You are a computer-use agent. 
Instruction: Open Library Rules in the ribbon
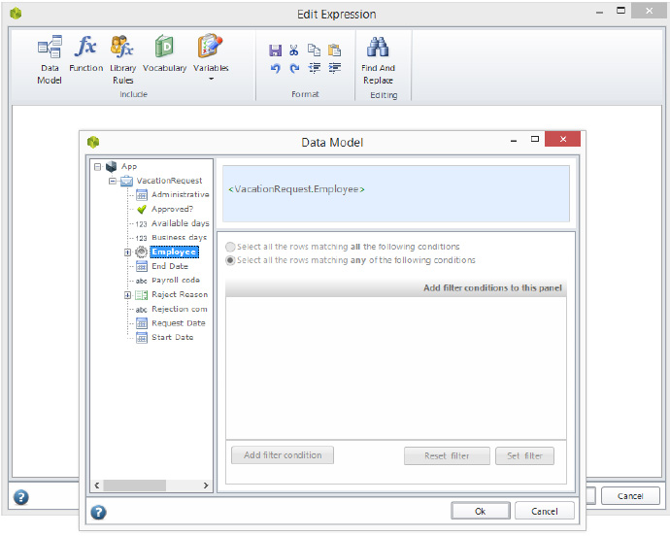(x=122, y=59)
